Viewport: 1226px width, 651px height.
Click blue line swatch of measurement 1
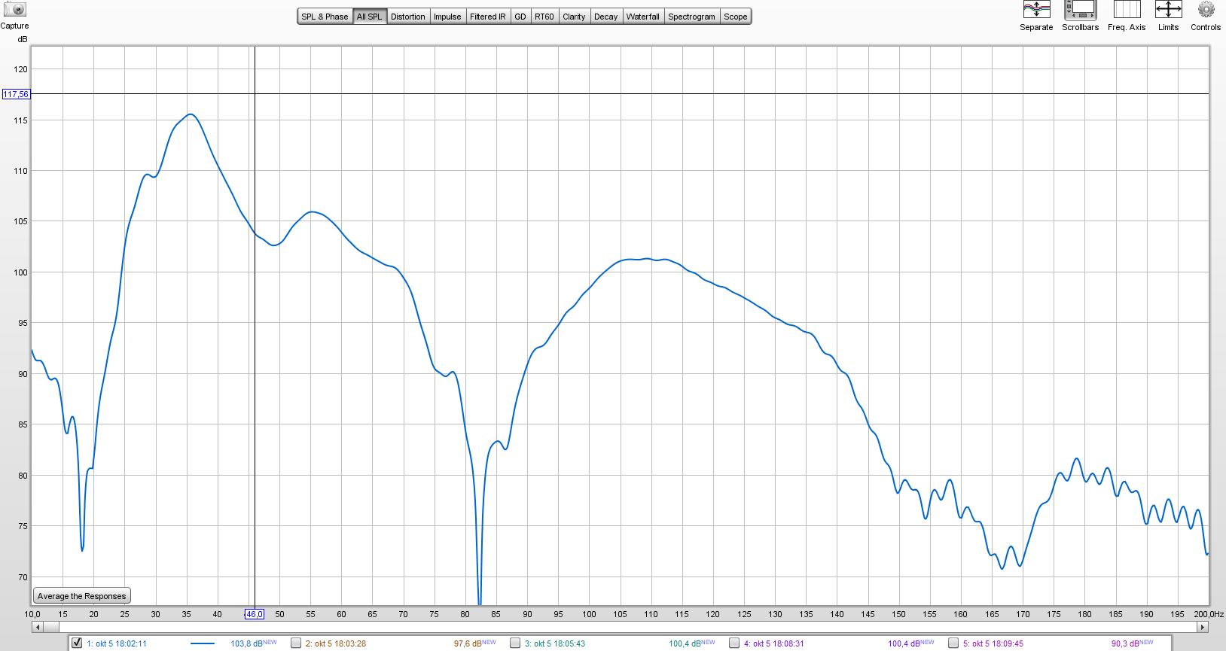tap(203, 643)
